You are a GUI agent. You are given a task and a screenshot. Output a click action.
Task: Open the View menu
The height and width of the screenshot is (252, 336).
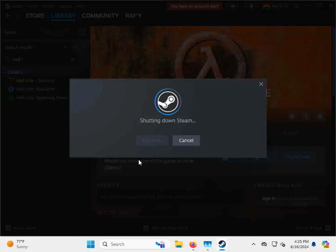[x=32, y=6]
